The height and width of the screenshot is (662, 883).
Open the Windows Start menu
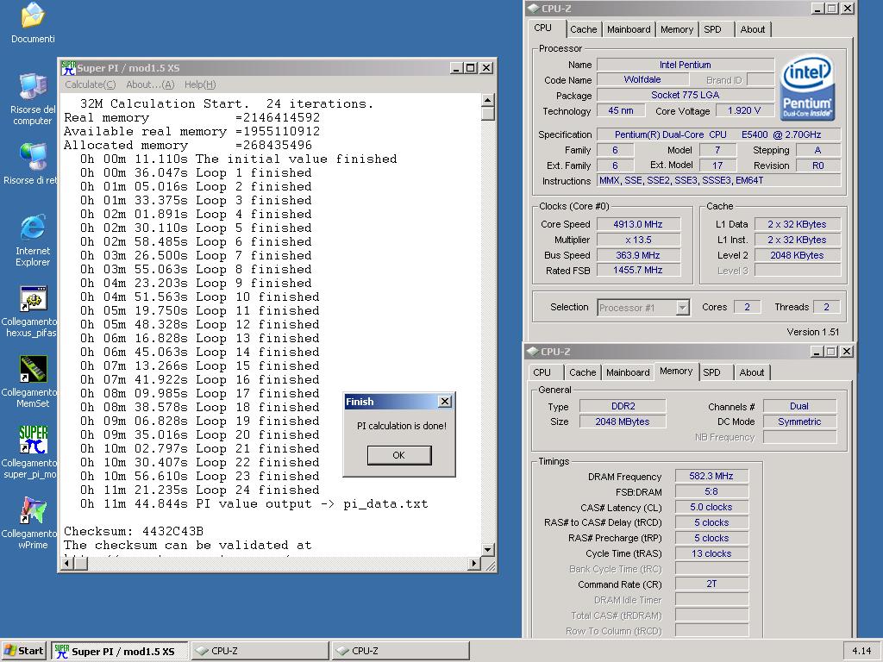point(23,651)
